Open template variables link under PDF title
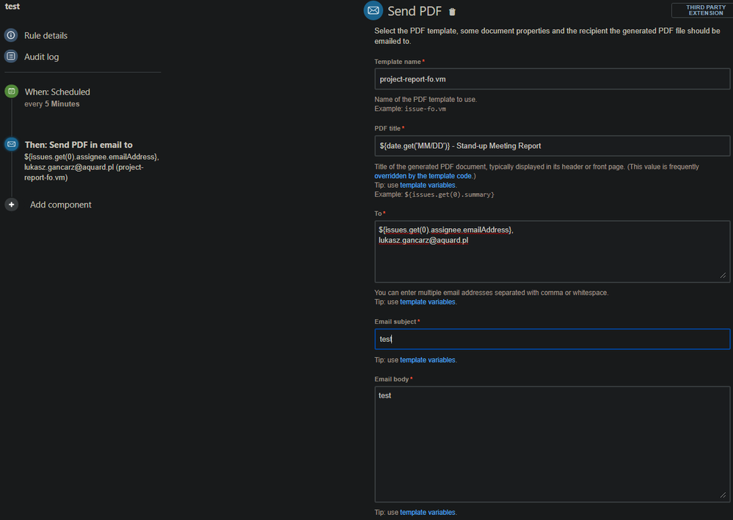Screen dimensions: 733x520 [427, 185]
